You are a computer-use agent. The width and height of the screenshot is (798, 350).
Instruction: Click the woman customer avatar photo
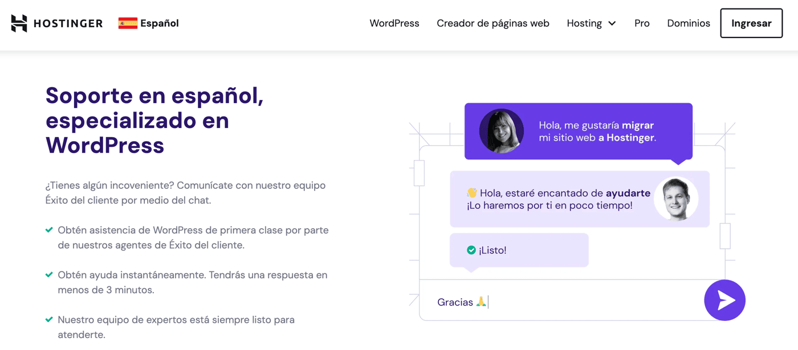pos(502,131)
